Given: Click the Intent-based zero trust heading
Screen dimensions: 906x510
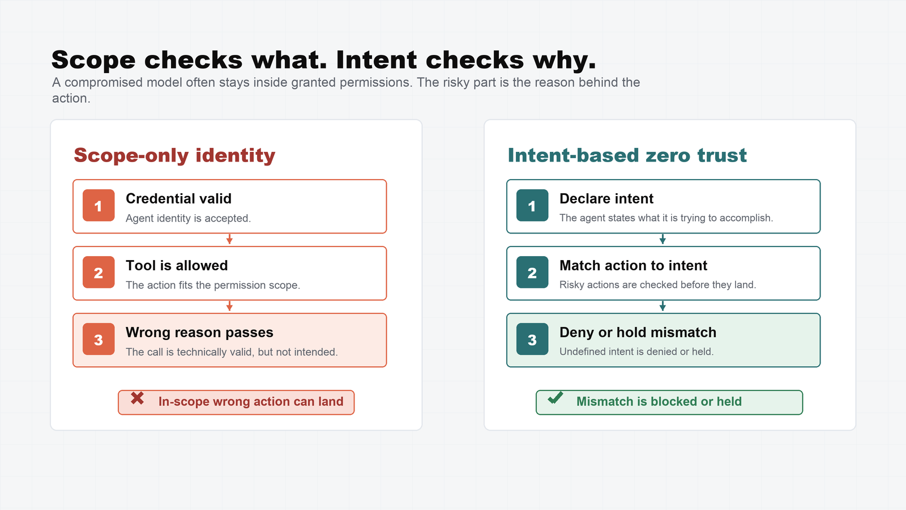Looking at the screenshot, I should pos(627,155).
